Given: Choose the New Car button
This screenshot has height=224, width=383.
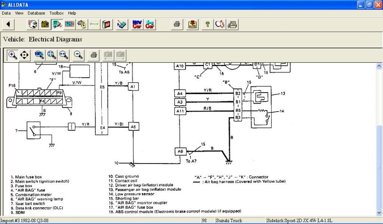Looking at the screenshot, I should pyautogui.click(x=137, y=24).
